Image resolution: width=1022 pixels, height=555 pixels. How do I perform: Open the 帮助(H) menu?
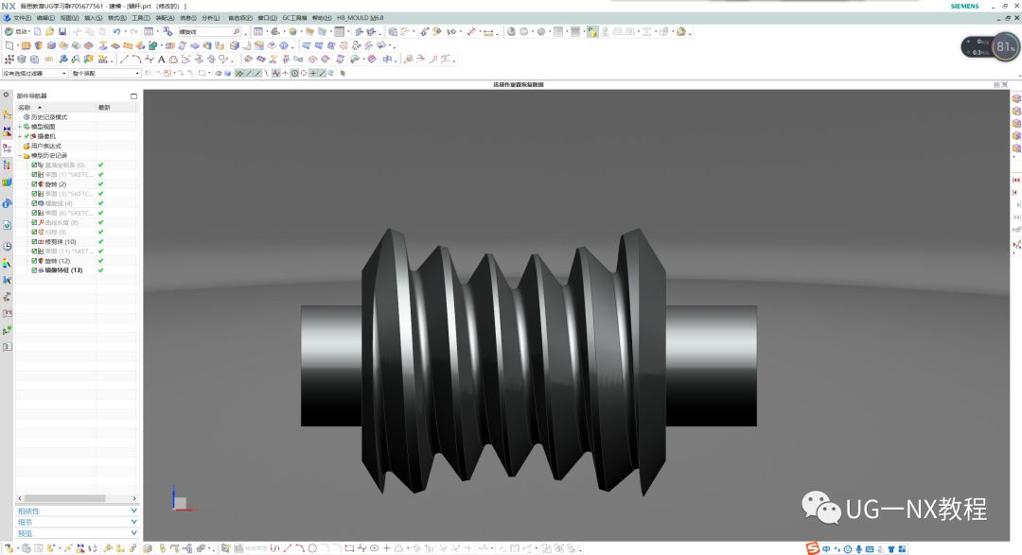click(x=322, y=18)
